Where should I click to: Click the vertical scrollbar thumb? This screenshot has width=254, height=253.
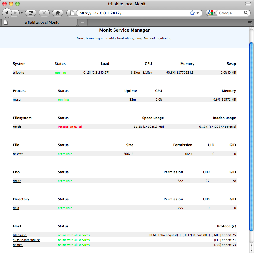[x=251, y=136]
